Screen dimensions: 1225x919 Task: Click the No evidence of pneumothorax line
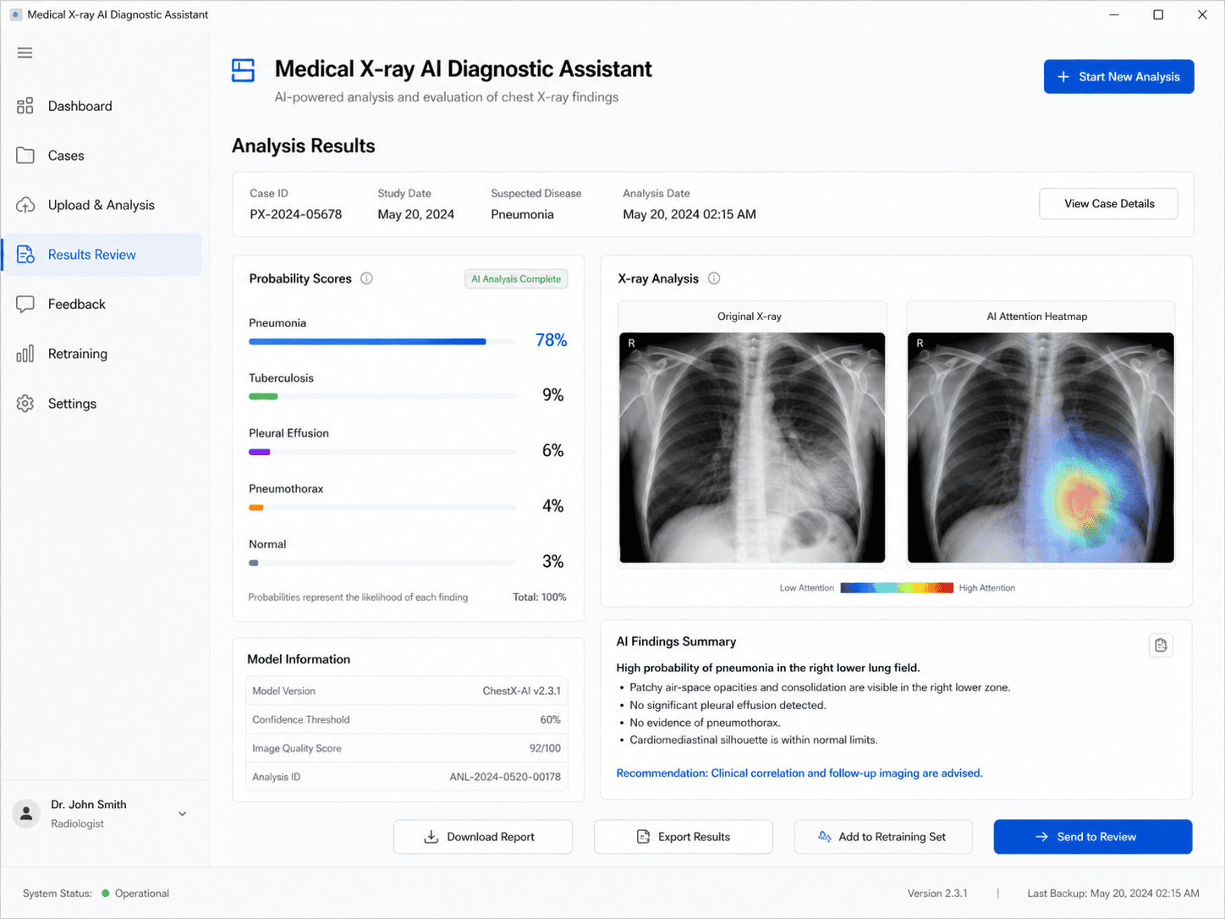click(706, 723)
